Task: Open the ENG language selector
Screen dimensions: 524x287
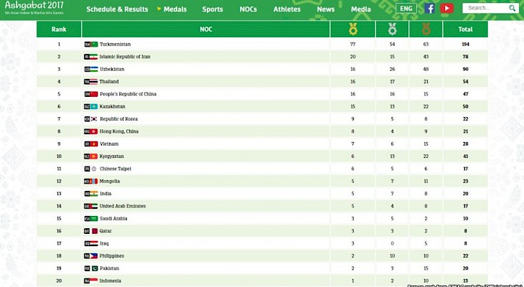Action: click(406, 9)
